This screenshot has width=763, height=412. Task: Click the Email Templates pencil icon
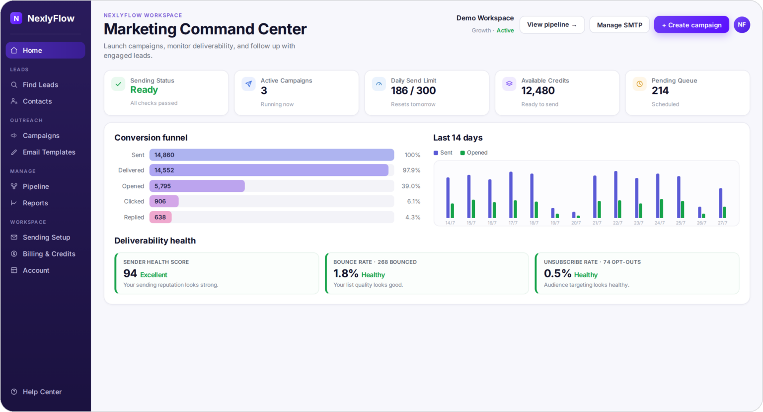coord(14,152)
